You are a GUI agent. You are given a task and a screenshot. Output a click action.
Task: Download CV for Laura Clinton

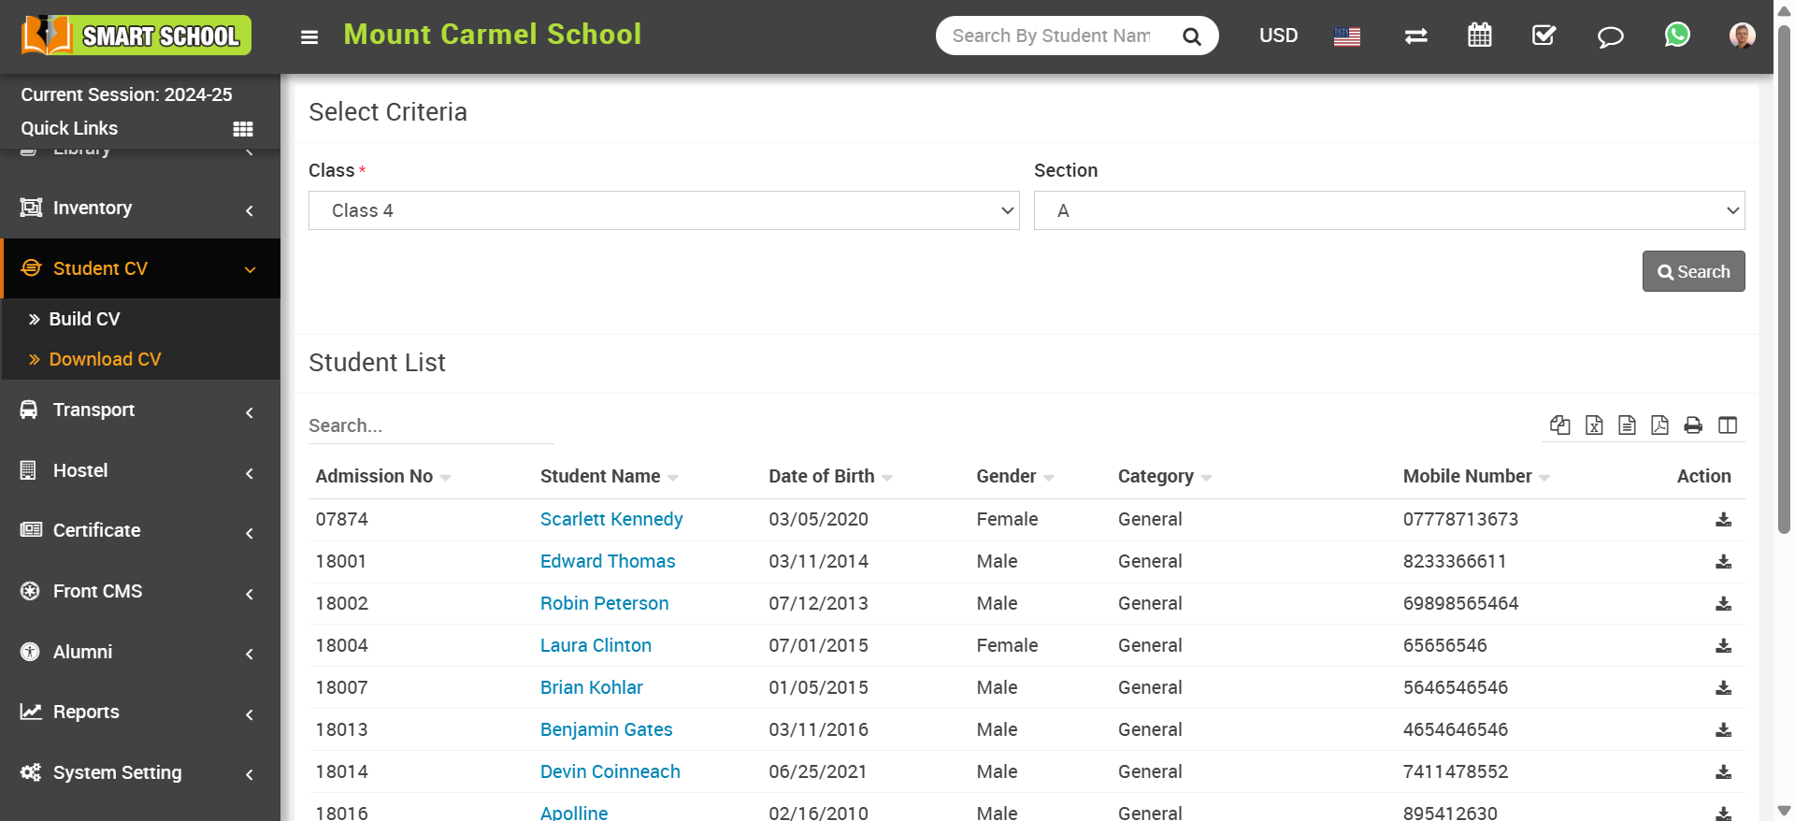click(1723, 646)
